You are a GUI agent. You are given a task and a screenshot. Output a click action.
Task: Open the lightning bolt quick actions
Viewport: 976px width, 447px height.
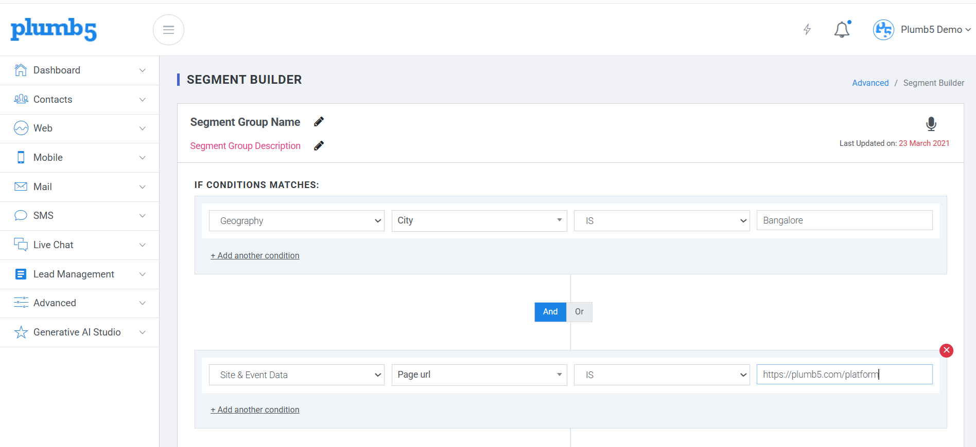[807, 29]
